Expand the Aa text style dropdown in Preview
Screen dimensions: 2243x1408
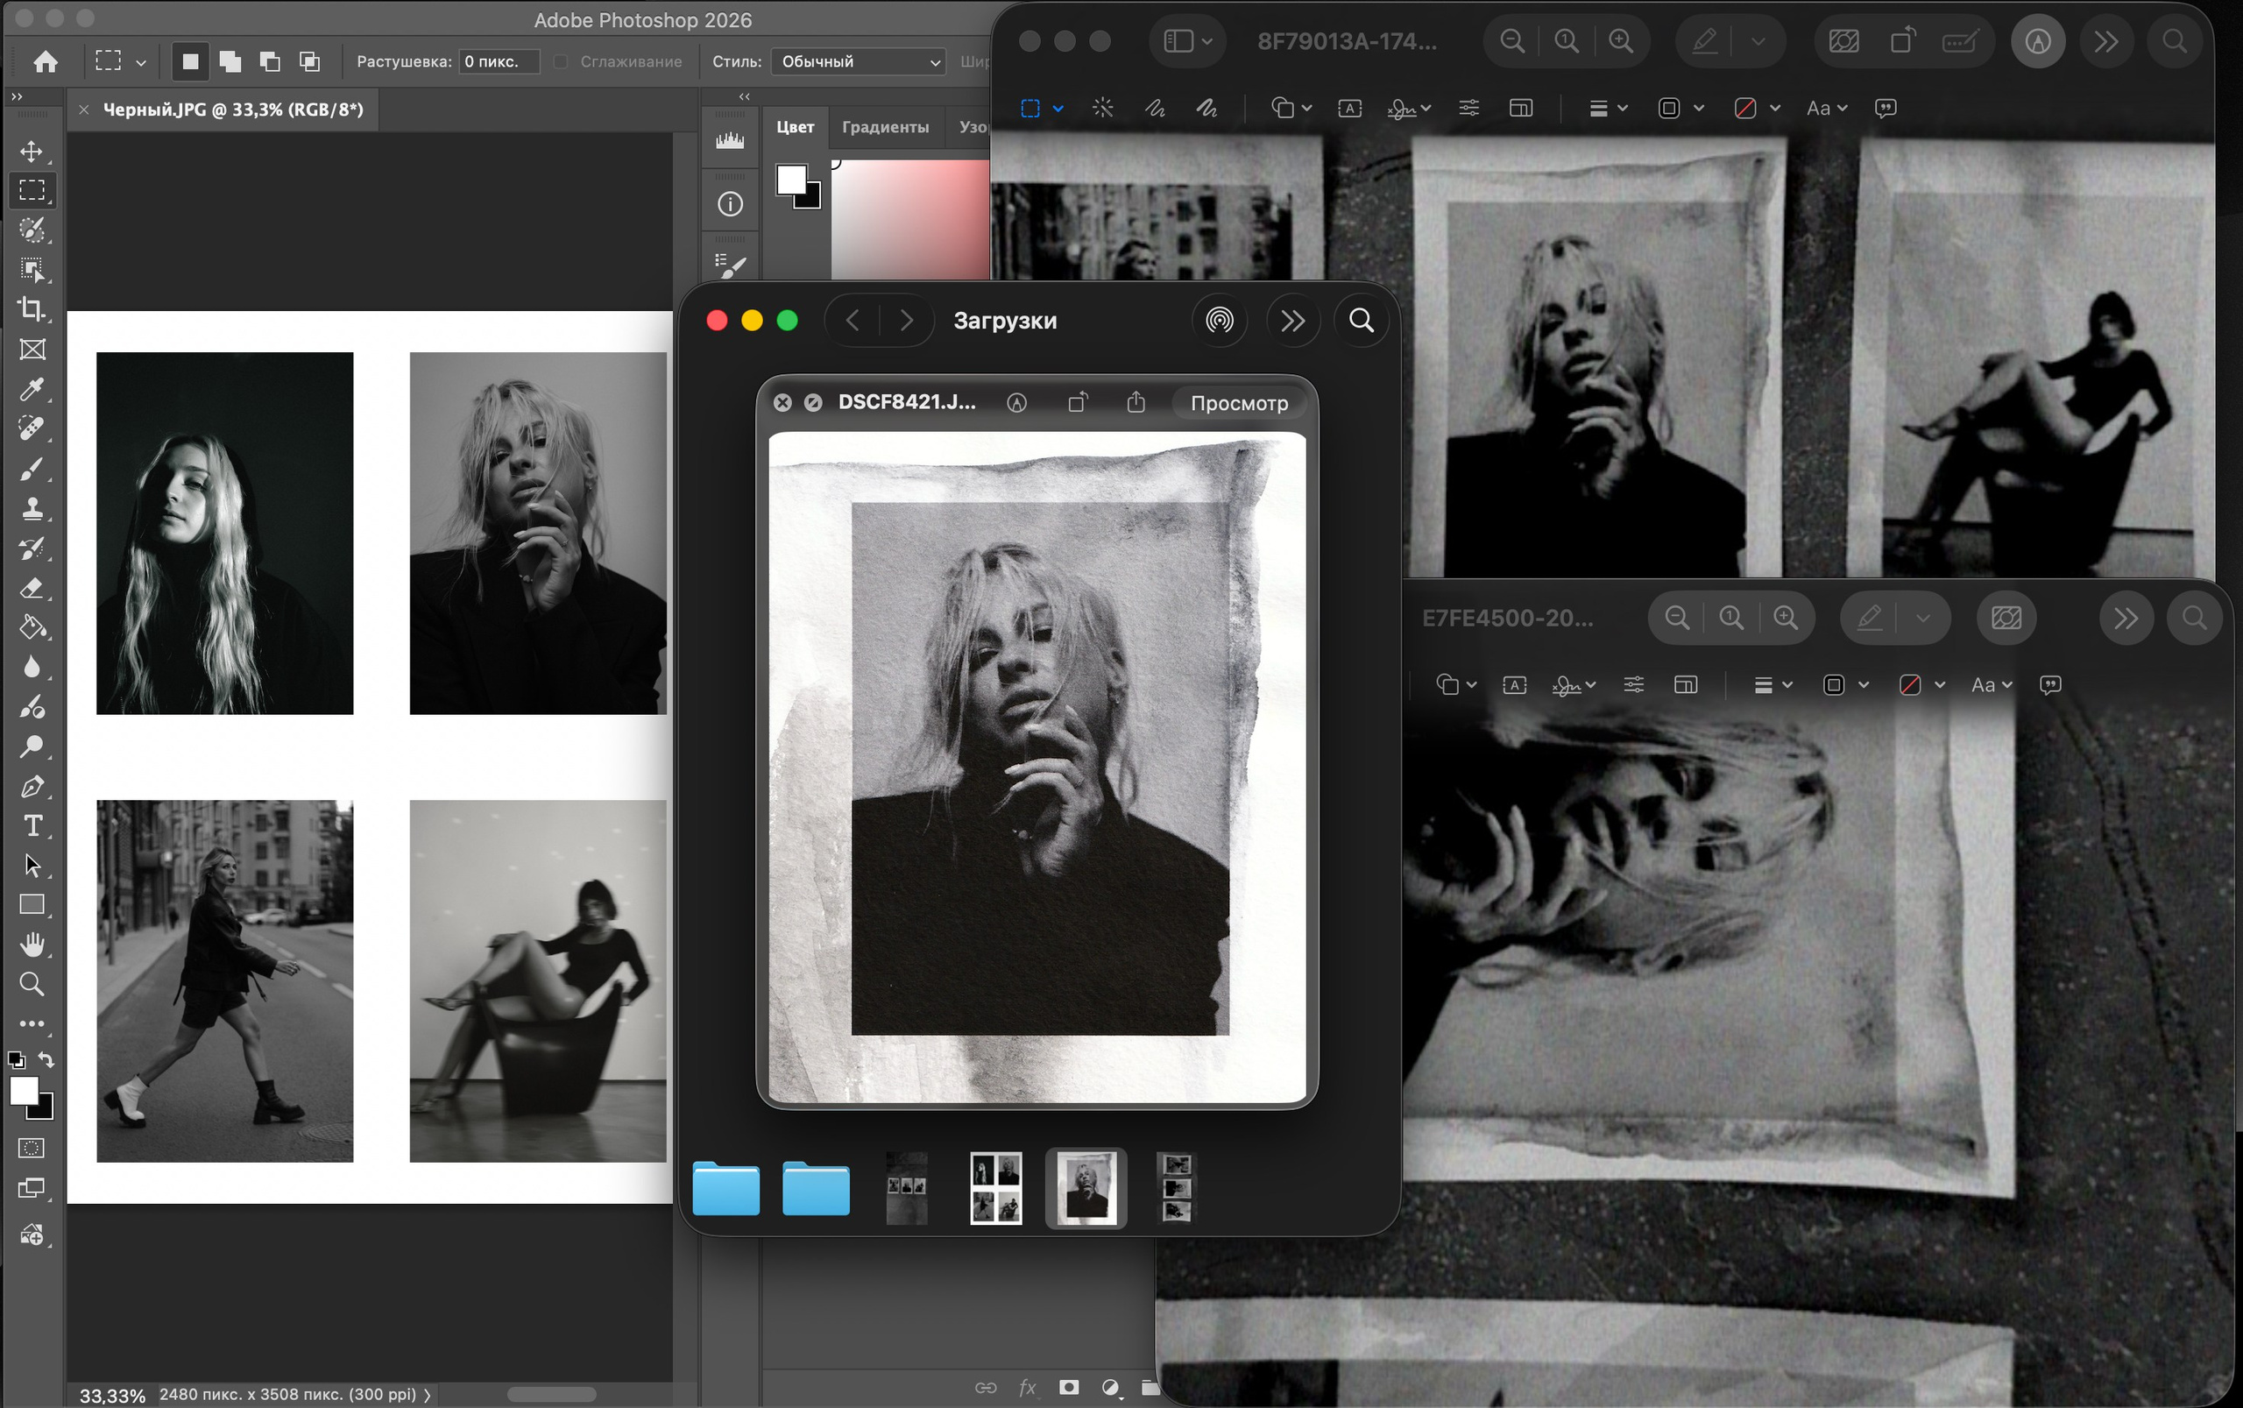pyautogui.click(x=1826, y=109)
